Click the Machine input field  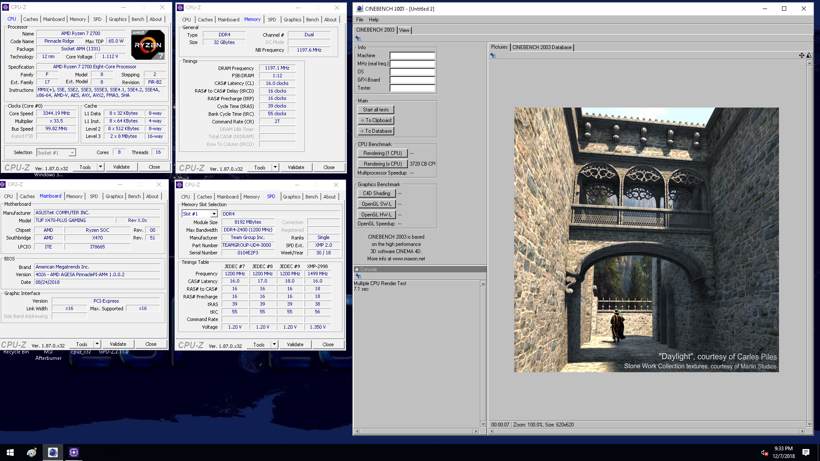click(x=412, y=55)
